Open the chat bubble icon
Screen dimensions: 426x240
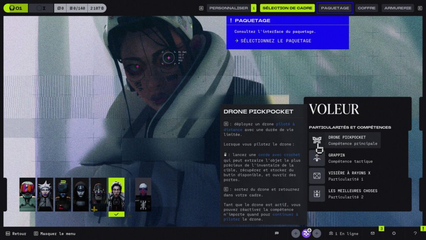click(x=277, y=233)
